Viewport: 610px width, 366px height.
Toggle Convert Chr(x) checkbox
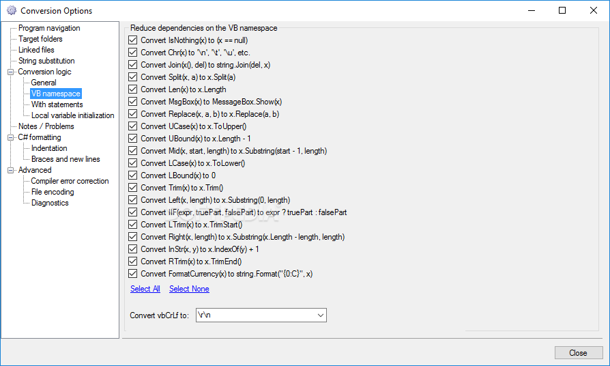(132, 52)
